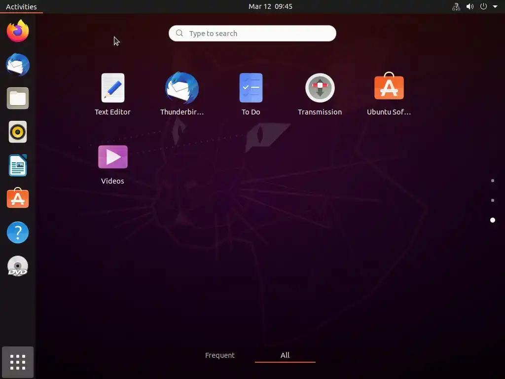Image resolution: width=505 pixels, height=379 pixels.
Task: Open the Help icon in dock
Action: [x=18, y=232]
